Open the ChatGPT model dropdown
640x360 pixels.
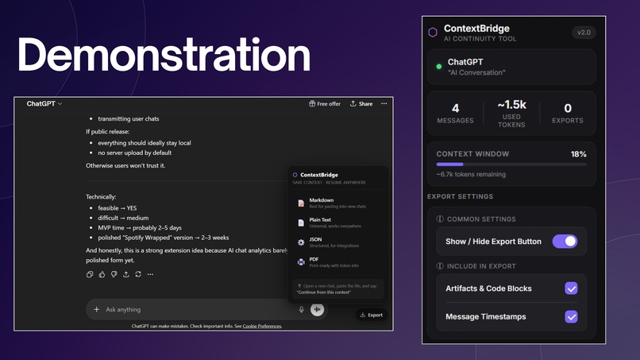click(44, 104)
